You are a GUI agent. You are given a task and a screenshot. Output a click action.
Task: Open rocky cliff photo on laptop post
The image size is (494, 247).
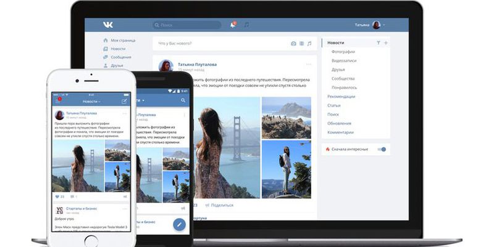287,118
